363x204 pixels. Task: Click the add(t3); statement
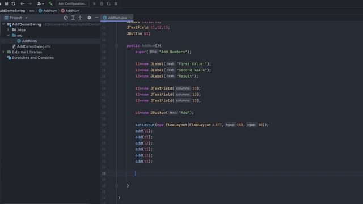coord(144,161)
